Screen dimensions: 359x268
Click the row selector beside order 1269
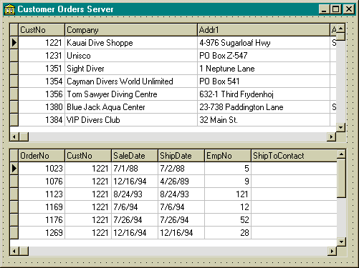14,233
